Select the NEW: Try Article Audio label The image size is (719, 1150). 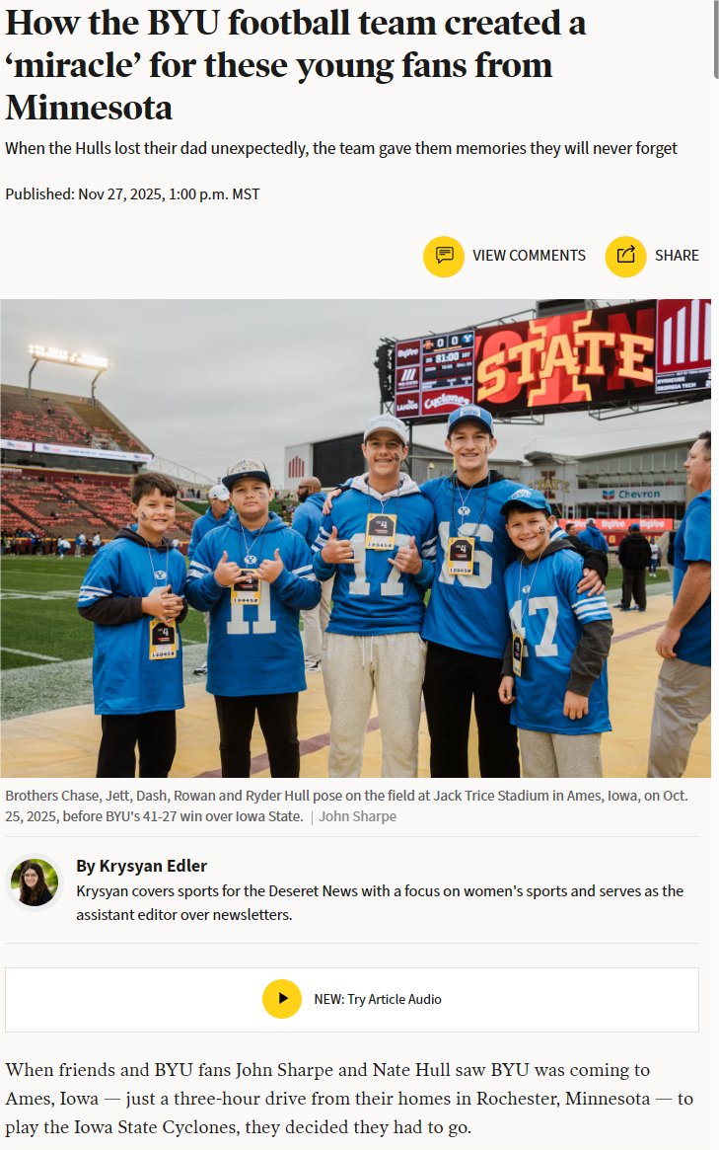(x=378, y=999)
